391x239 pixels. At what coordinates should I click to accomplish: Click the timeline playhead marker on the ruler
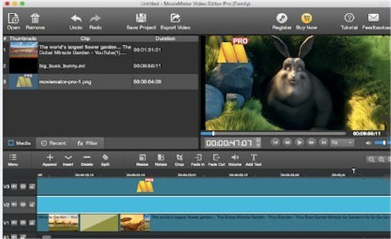coord(353,171)
